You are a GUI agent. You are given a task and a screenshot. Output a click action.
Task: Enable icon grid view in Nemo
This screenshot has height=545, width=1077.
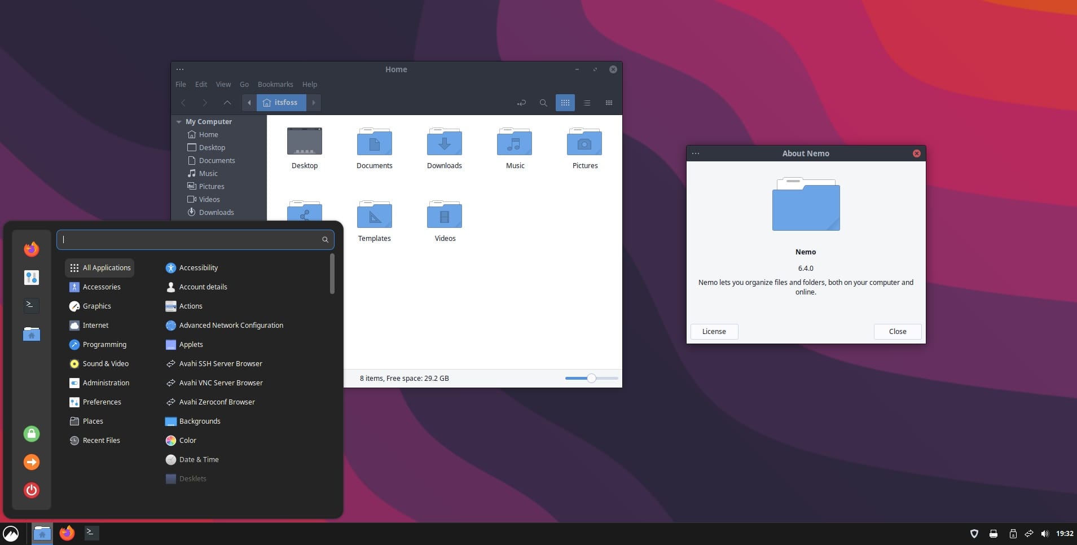(x=565, y=103)
